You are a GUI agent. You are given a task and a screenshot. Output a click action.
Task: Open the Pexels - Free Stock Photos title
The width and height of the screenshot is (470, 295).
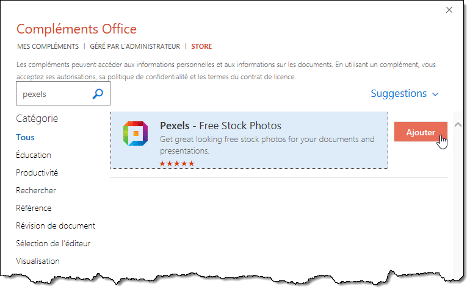tap(220, 126)
